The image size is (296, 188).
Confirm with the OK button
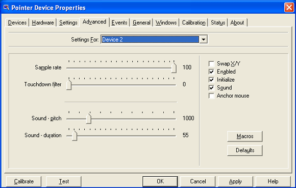pos(160,181)
